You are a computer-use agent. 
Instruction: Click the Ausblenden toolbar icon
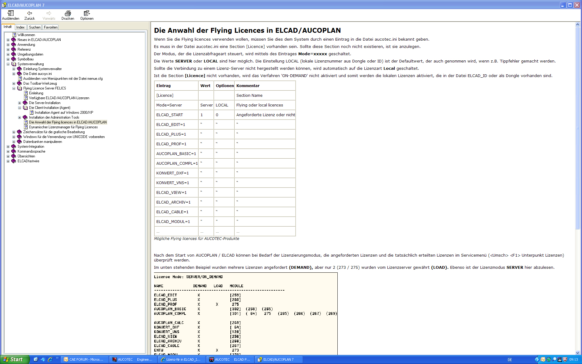tap(11, 15)
